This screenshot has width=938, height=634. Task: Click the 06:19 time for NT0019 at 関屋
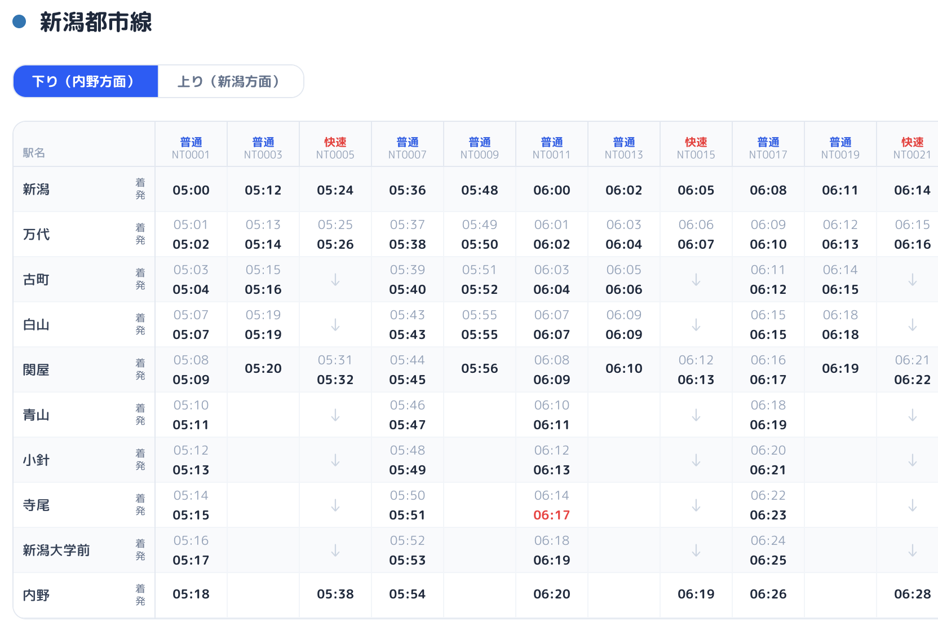point(840,368)
